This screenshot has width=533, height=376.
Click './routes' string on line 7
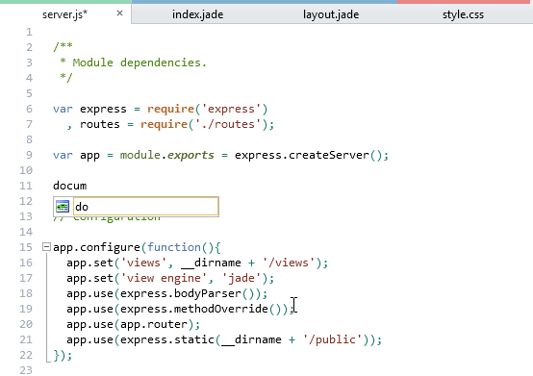(228, 125)
